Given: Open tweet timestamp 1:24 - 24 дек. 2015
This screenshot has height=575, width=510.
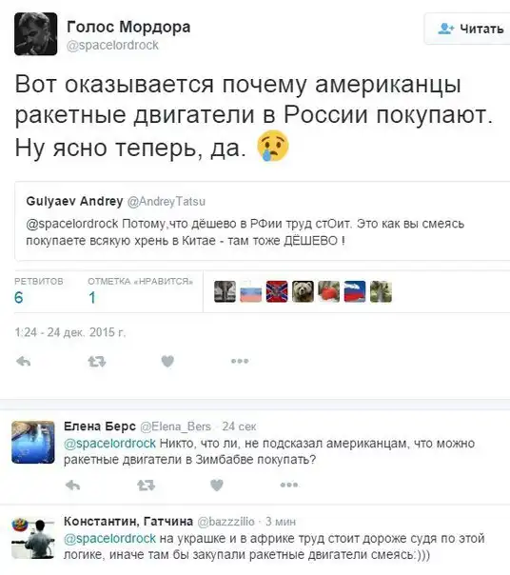Looking at the screenshot, I should tap(70, 332).
